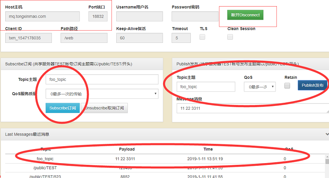Click the Port field showing 18832
The width and height of the screenshot is (329, 178).
(x=98, y=16)
